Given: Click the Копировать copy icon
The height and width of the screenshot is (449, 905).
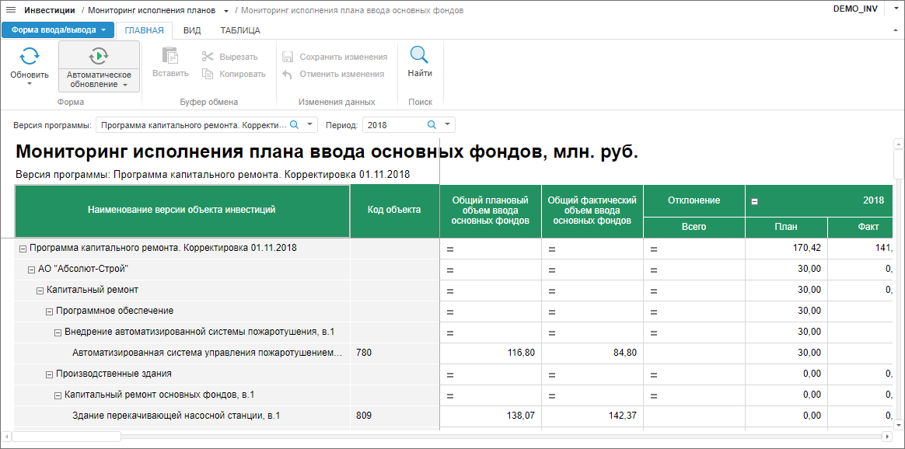Looking at the screenshot, I should (208, 74).
